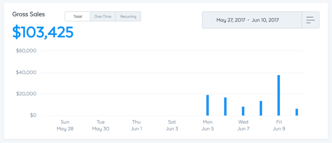This screenshot has height=143, width=332.
Task: Switch to One-Time sales view
Action: [x=103, y=17]
